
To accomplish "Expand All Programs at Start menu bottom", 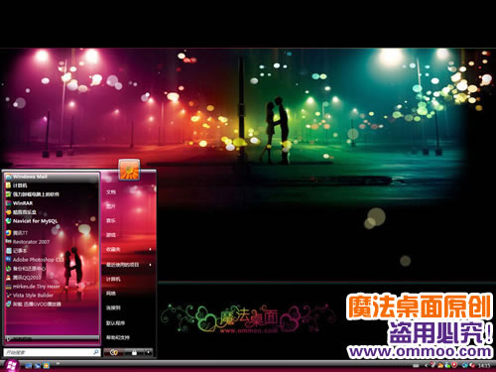I will click(x=52, y=338).
